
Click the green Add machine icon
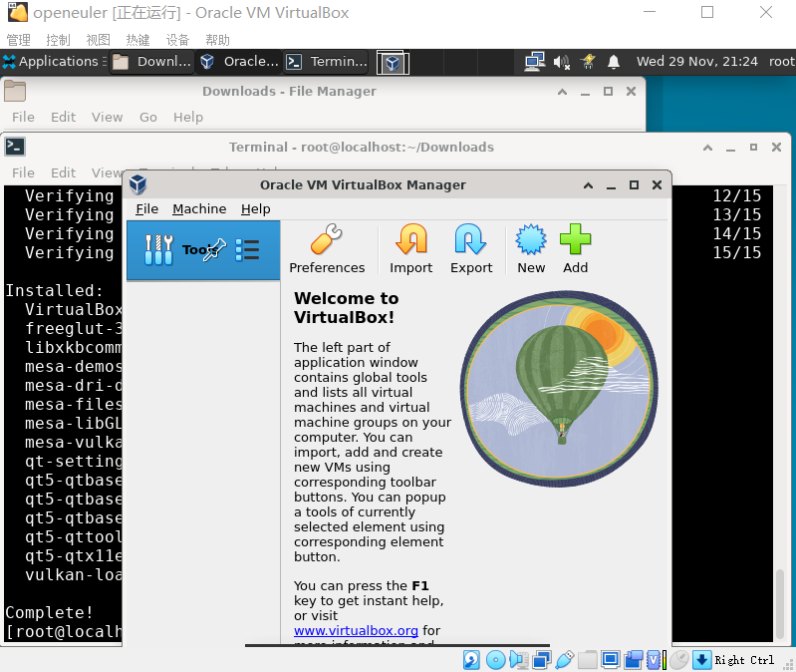tap(575, 249)
